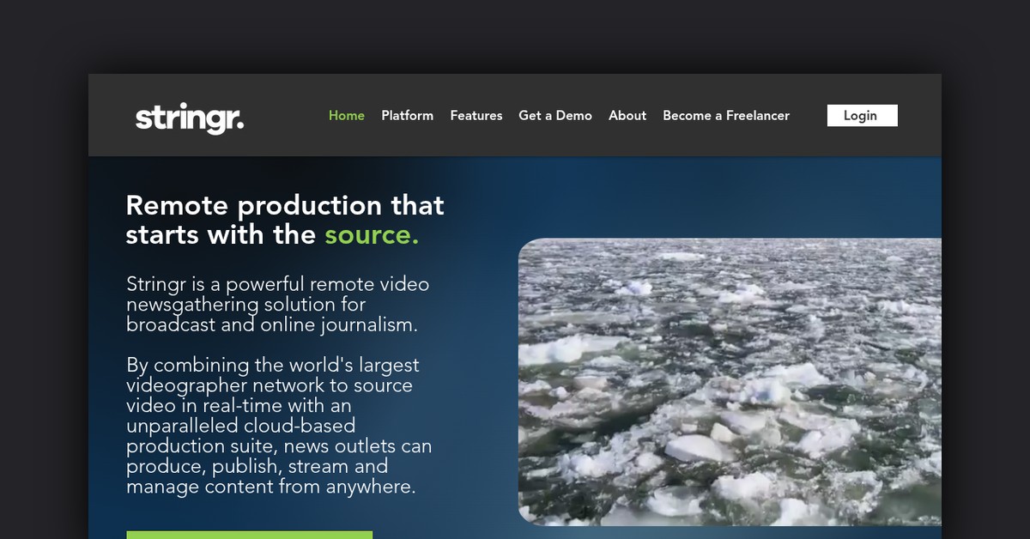1030x539 pixels.
Task: Click the dark backdrop above the site header
Action: [515, 36]
